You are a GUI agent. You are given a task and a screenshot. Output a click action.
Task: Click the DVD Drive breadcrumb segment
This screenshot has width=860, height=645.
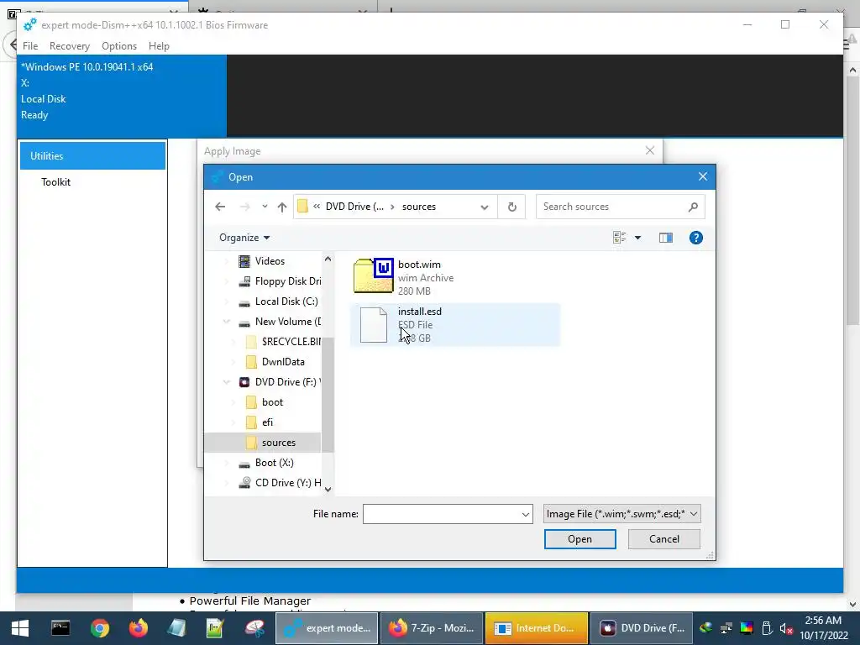[355, 207]
